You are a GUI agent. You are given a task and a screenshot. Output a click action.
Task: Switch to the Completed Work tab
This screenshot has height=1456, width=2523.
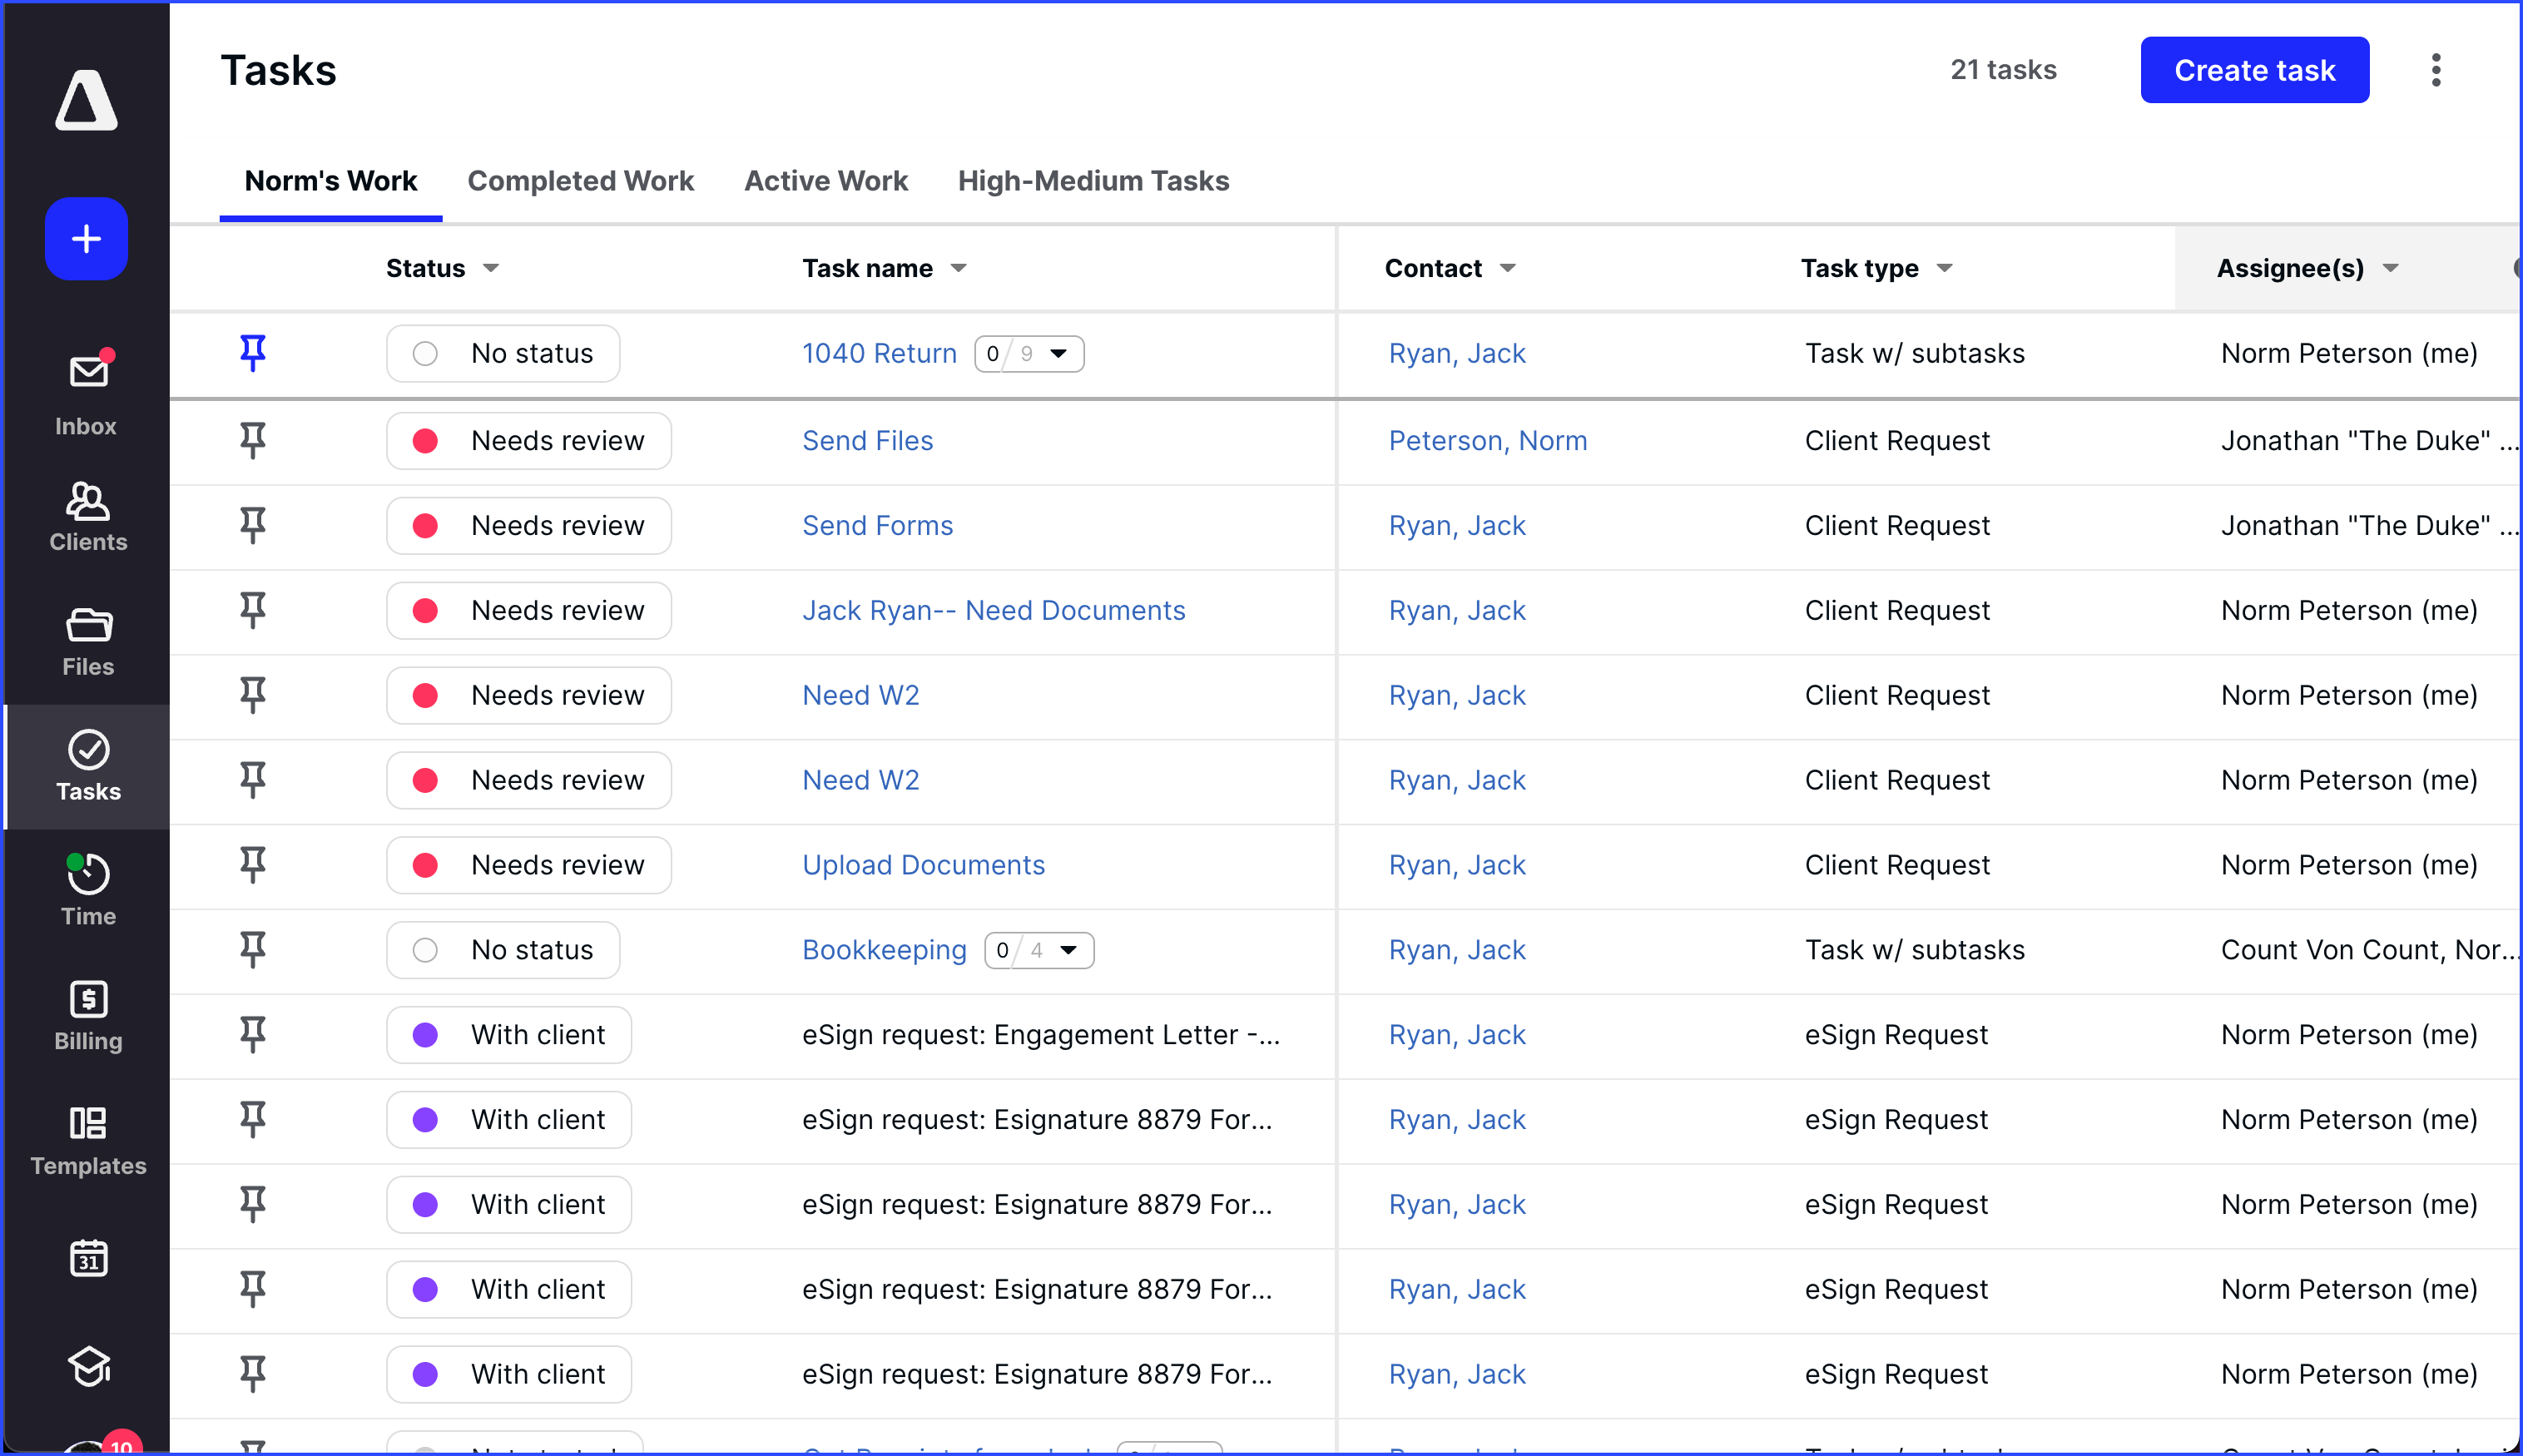point(581,181)
